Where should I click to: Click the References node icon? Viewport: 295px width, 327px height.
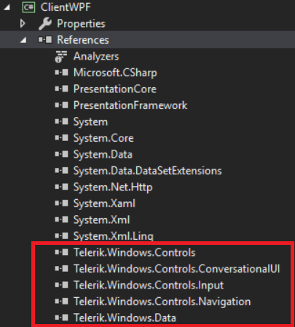[45, 40]
